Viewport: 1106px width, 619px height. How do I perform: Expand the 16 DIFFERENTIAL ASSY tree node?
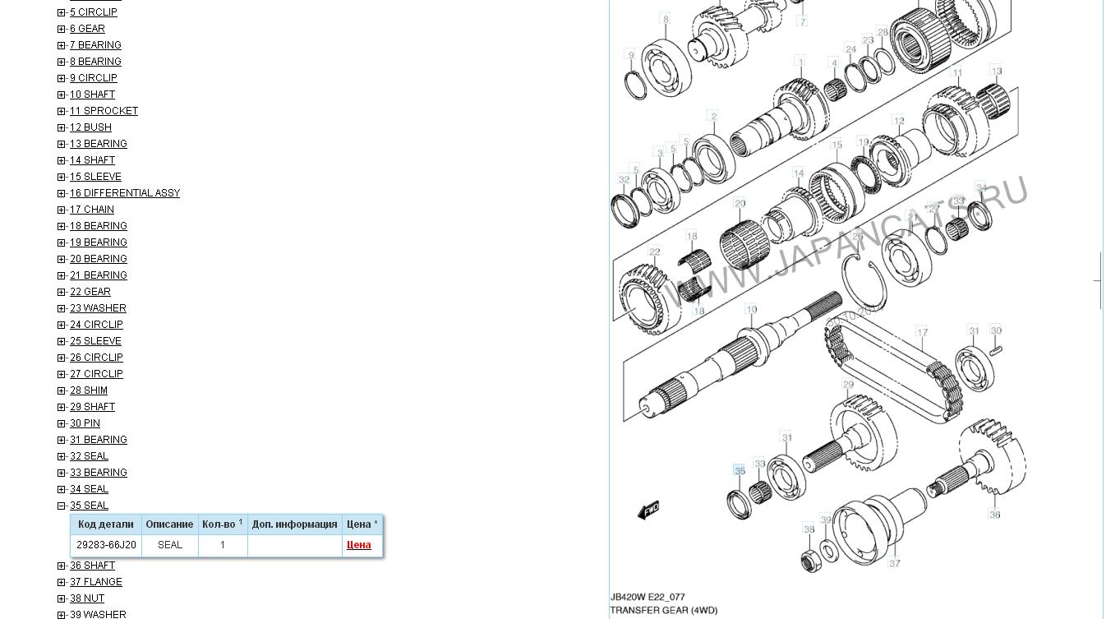click(62, 193)
